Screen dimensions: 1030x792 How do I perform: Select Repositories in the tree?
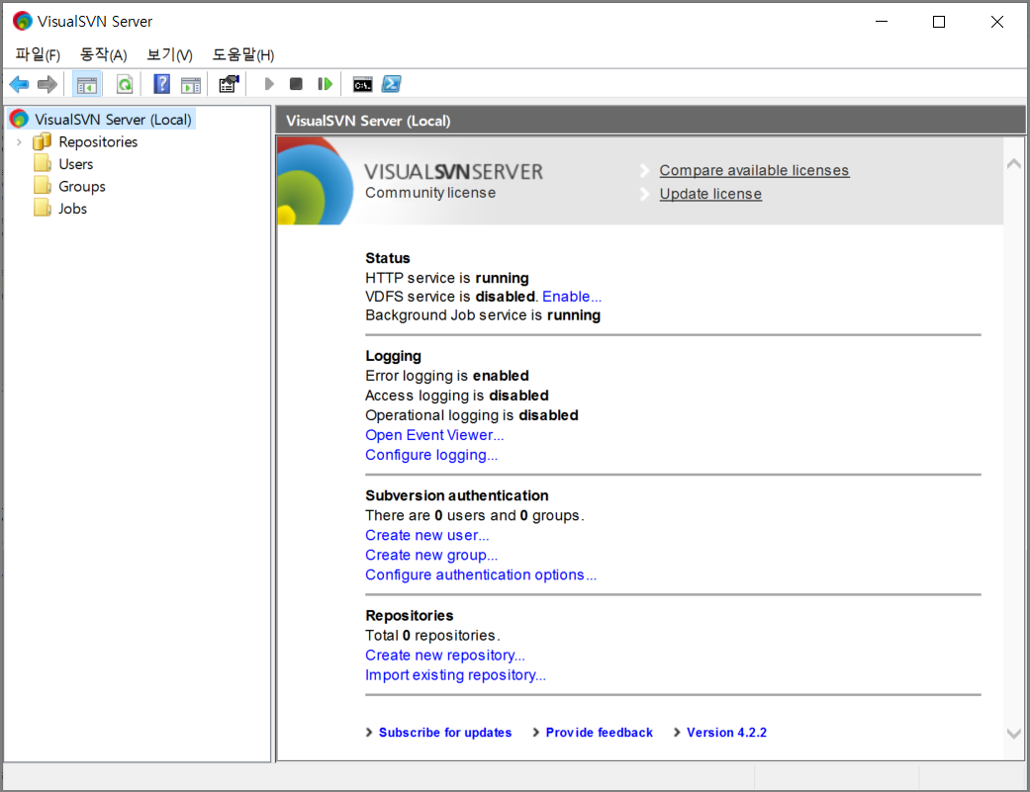pos(98,141)
